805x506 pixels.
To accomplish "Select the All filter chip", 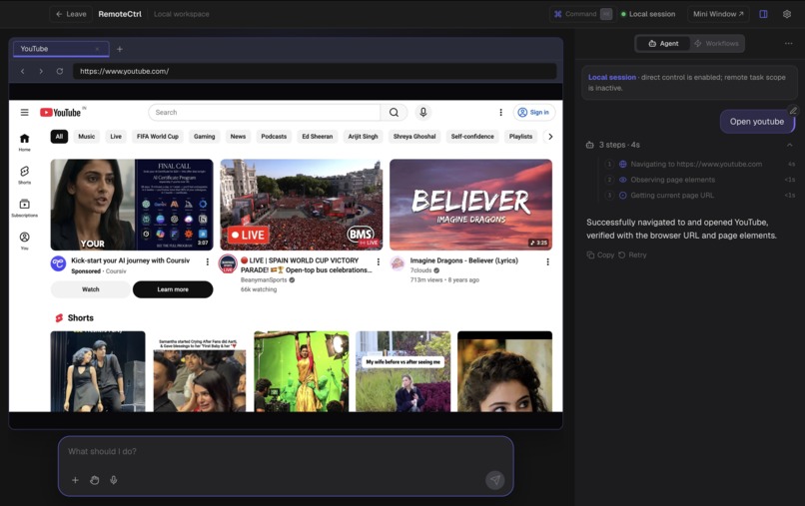I will [59, 137].
